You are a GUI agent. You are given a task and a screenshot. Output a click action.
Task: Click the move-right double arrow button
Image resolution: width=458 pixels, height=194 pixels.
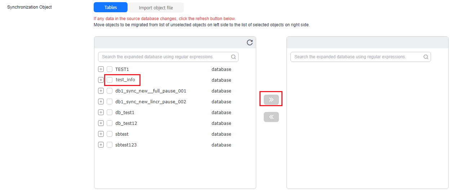pos(271,100)
